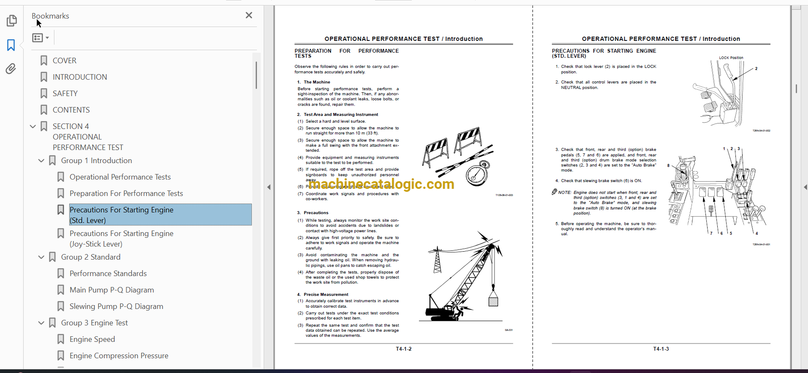Click the document vertical scrollbar thumb
The height and width of the screenshot is (373, 808).
(x=796, y=89)
